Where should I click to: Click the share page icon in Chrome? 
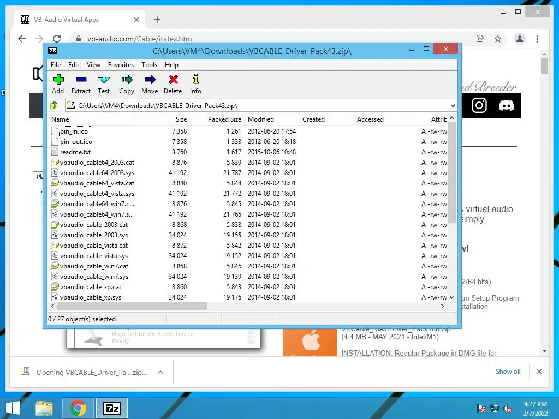tap(480, 39)
